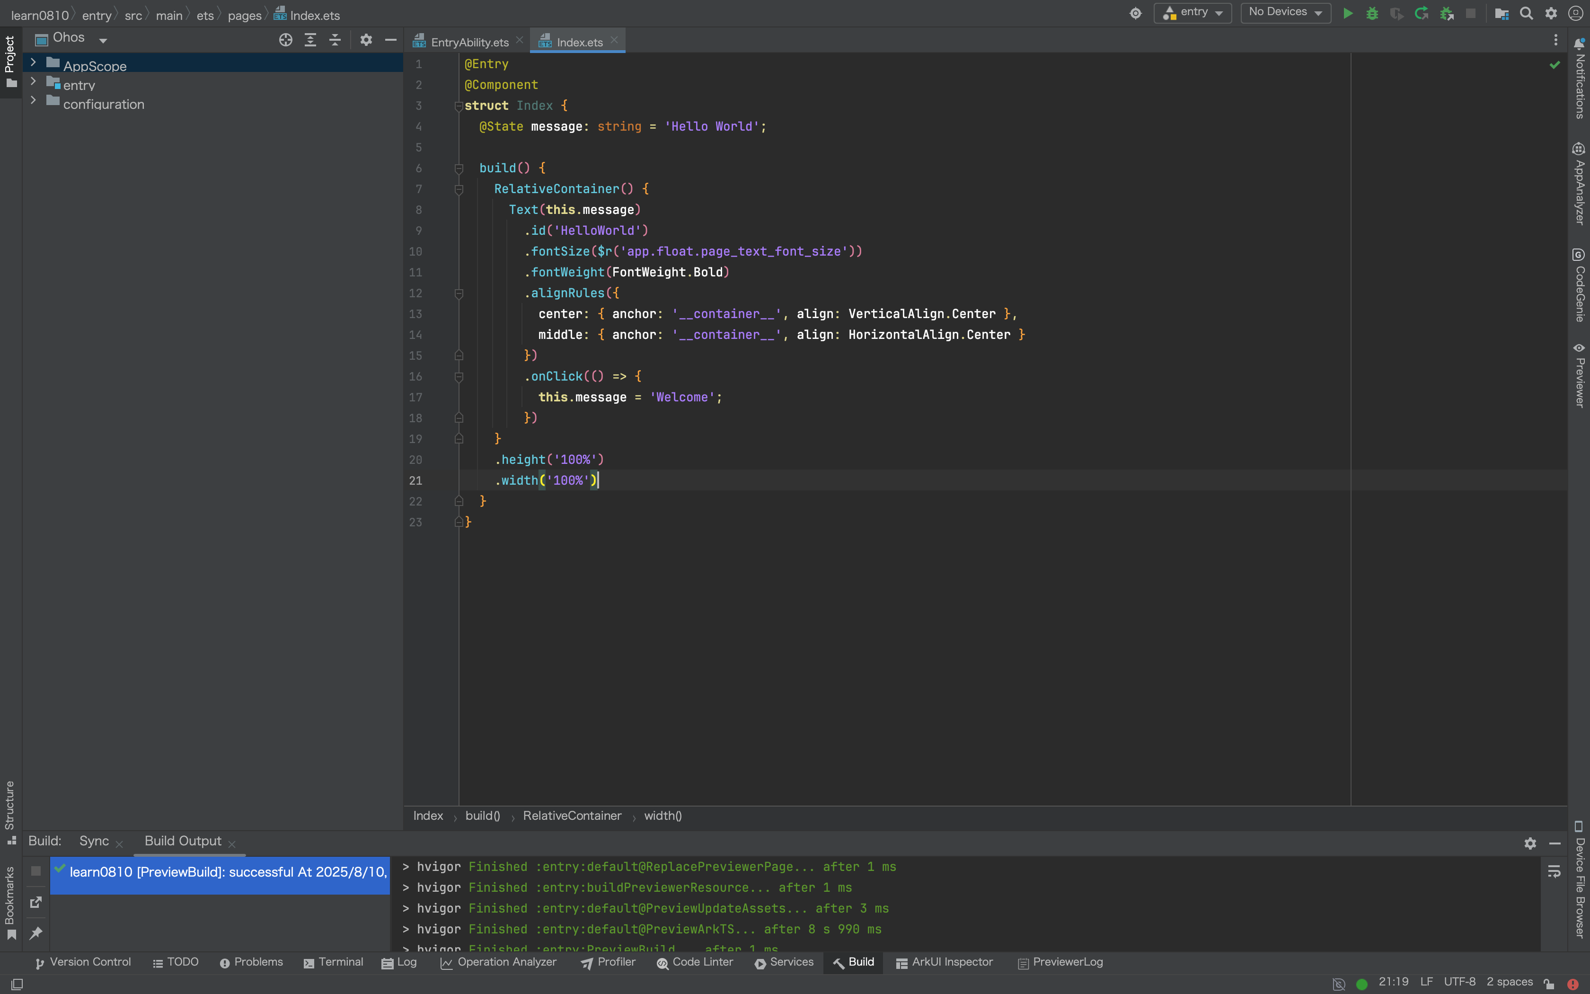Expand the configuration folder
This screenshot has width=1590, height=994.
33,100
